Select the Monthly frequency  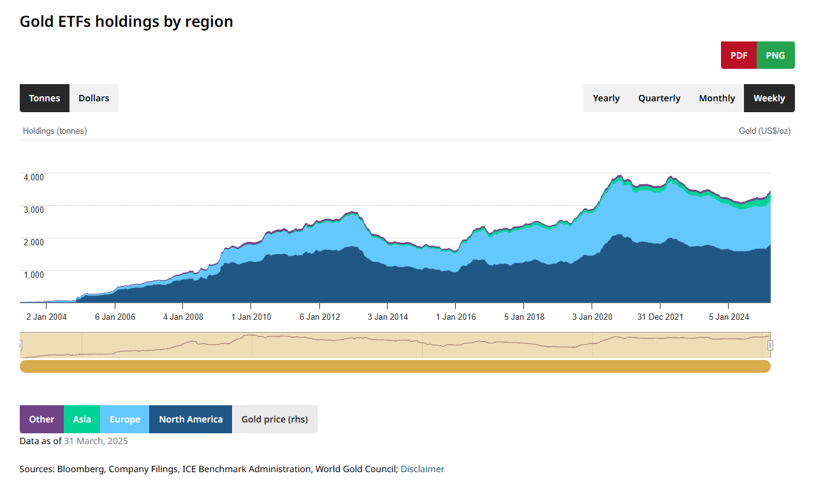(x=717, y=98)
